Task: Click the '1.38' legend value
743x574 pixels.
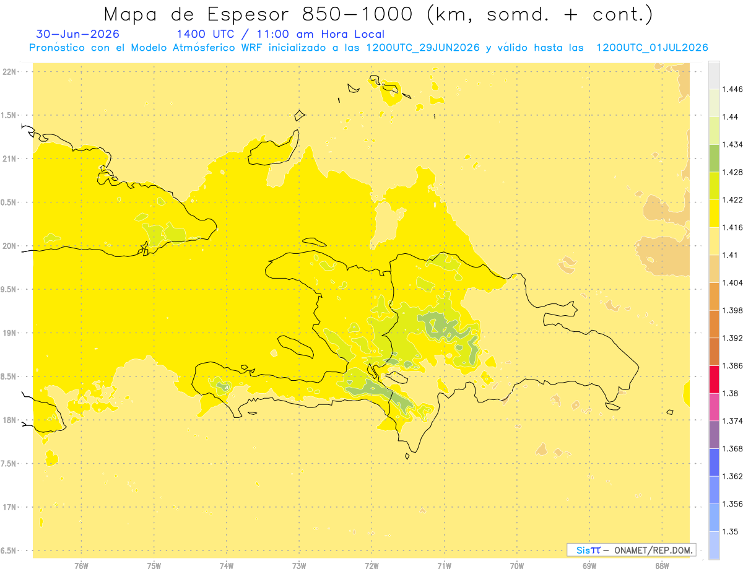Action: (731, 393)
